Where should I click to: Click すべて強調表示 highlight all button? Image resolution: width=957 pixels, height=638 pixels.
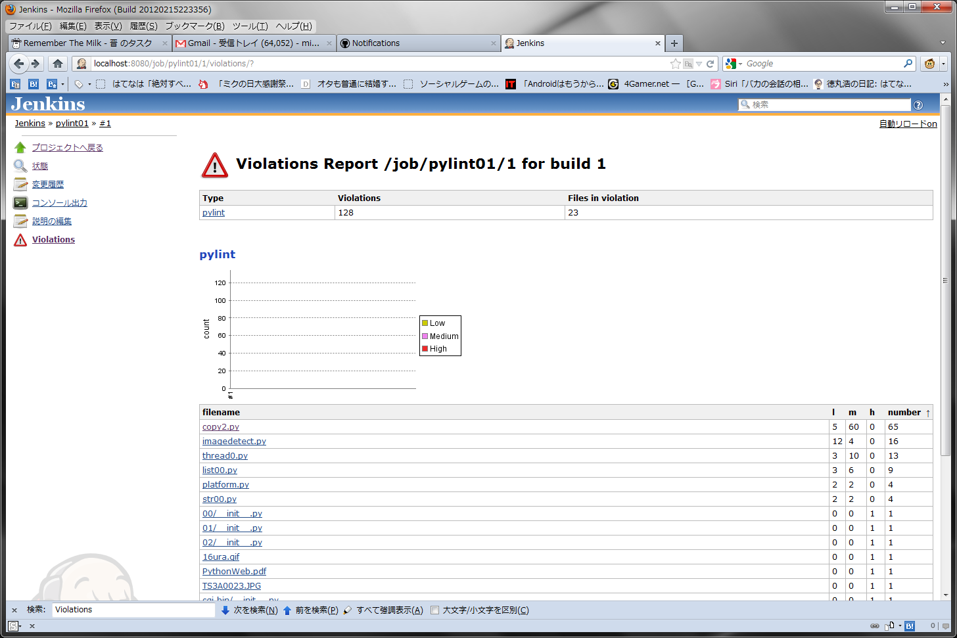click(383, 610)
